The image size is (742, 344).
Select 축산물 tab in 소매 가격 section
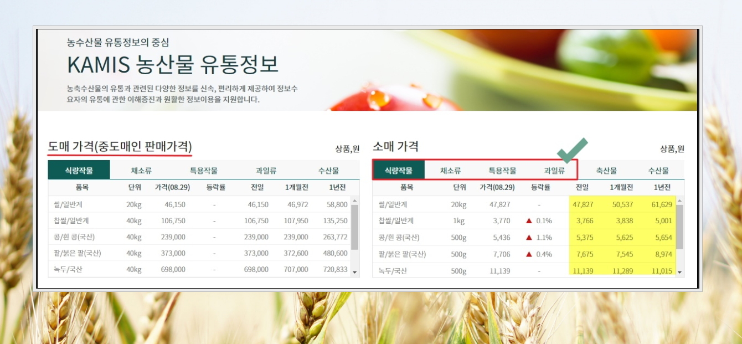606,170
